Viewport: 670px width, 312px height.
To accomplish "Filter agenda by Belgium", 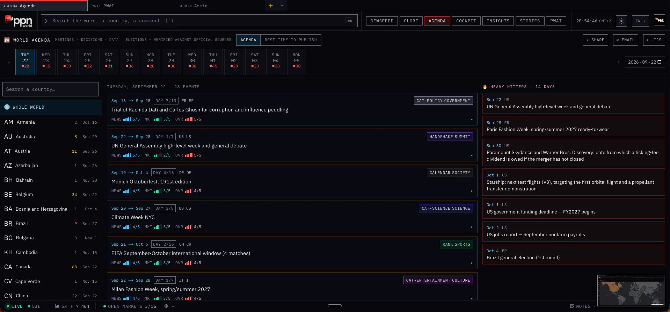I will click(51, 195).
